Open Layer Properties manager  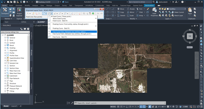pyautogui.click(x=154, y=12)
